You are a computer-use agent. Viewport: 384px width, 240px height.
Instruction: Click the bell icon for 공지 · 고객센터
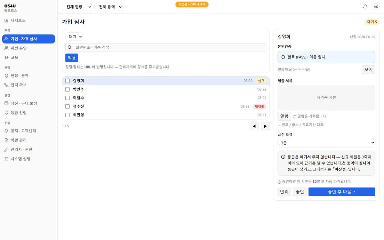[6, 131]
